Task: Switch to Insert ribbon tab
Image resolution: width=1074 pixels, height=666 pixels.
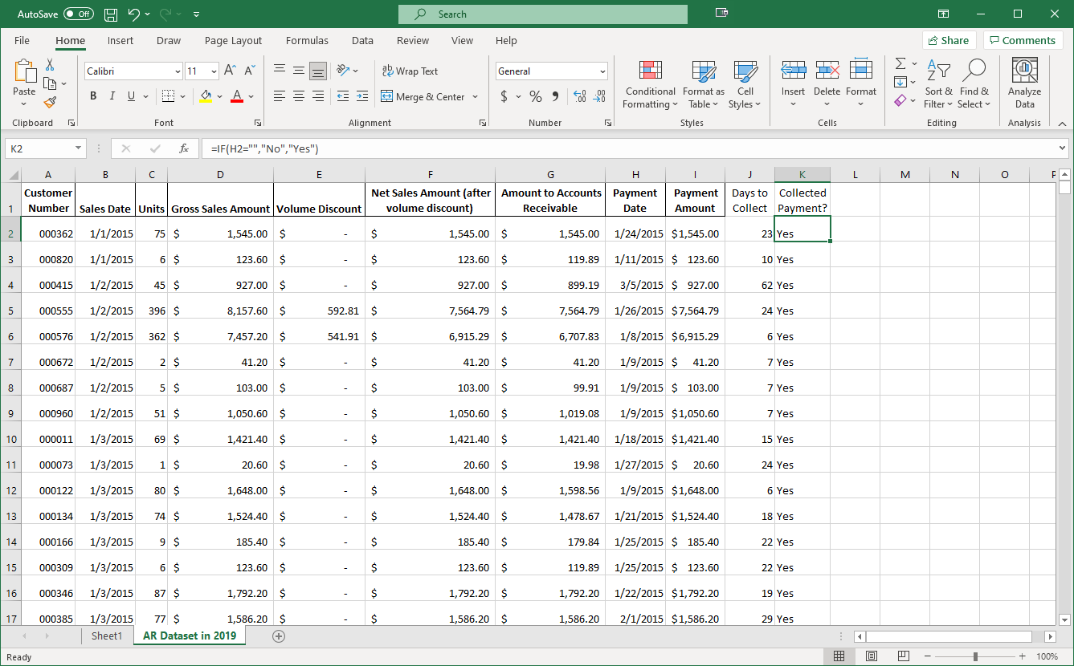Action: (120, 40)
